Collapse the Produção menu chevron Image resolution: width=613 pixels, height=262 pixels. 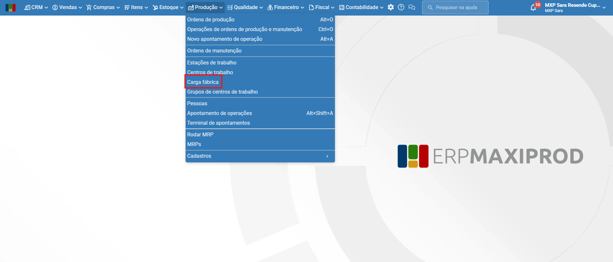coord(221,7)
